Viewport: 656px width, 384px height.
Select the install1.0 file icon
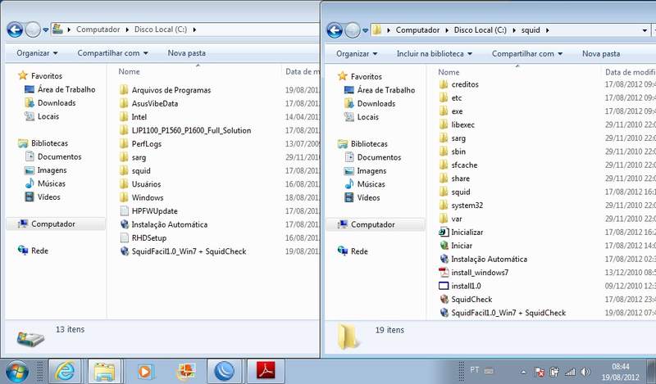444,286
